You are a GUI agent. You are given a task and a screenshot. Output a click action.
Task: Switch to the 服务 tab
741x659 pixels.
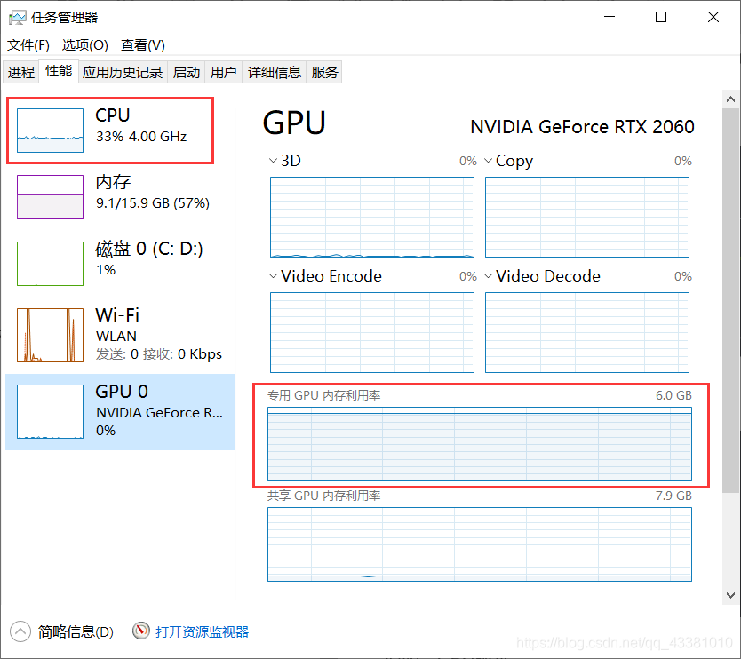tap(324, 72)
